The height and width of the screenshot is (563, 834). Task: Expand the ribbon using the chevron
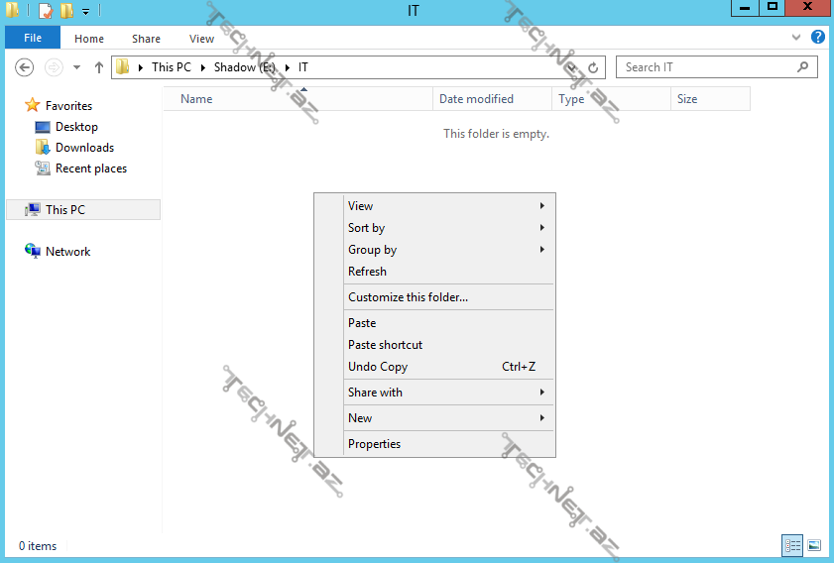(796, 38)
